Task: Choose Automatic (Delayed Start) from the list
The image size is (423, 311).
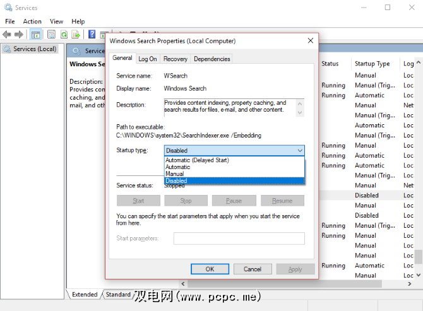Action: click(234, 160)
